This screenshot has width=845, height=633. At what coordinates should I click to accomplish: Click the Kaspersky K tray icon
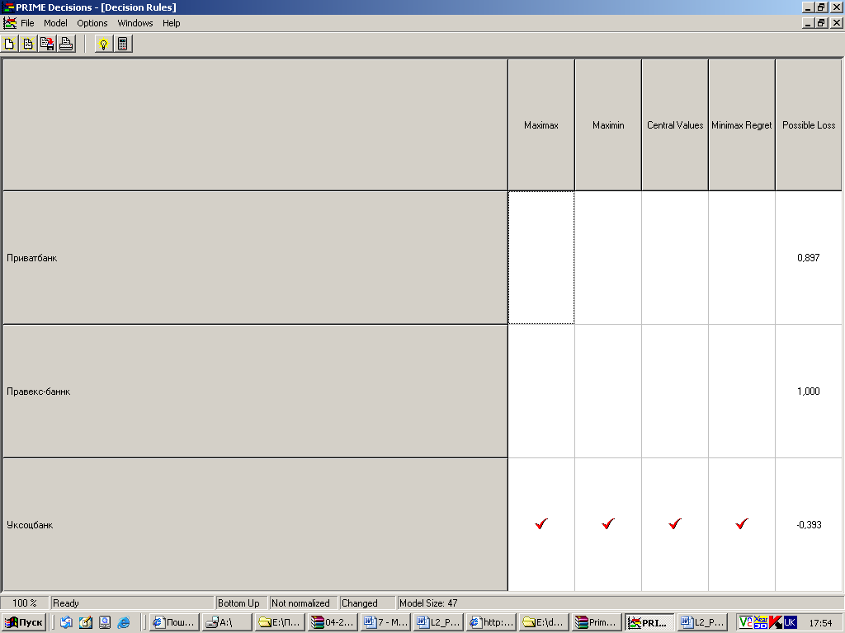pyautogui.click(x=776, y=622)
